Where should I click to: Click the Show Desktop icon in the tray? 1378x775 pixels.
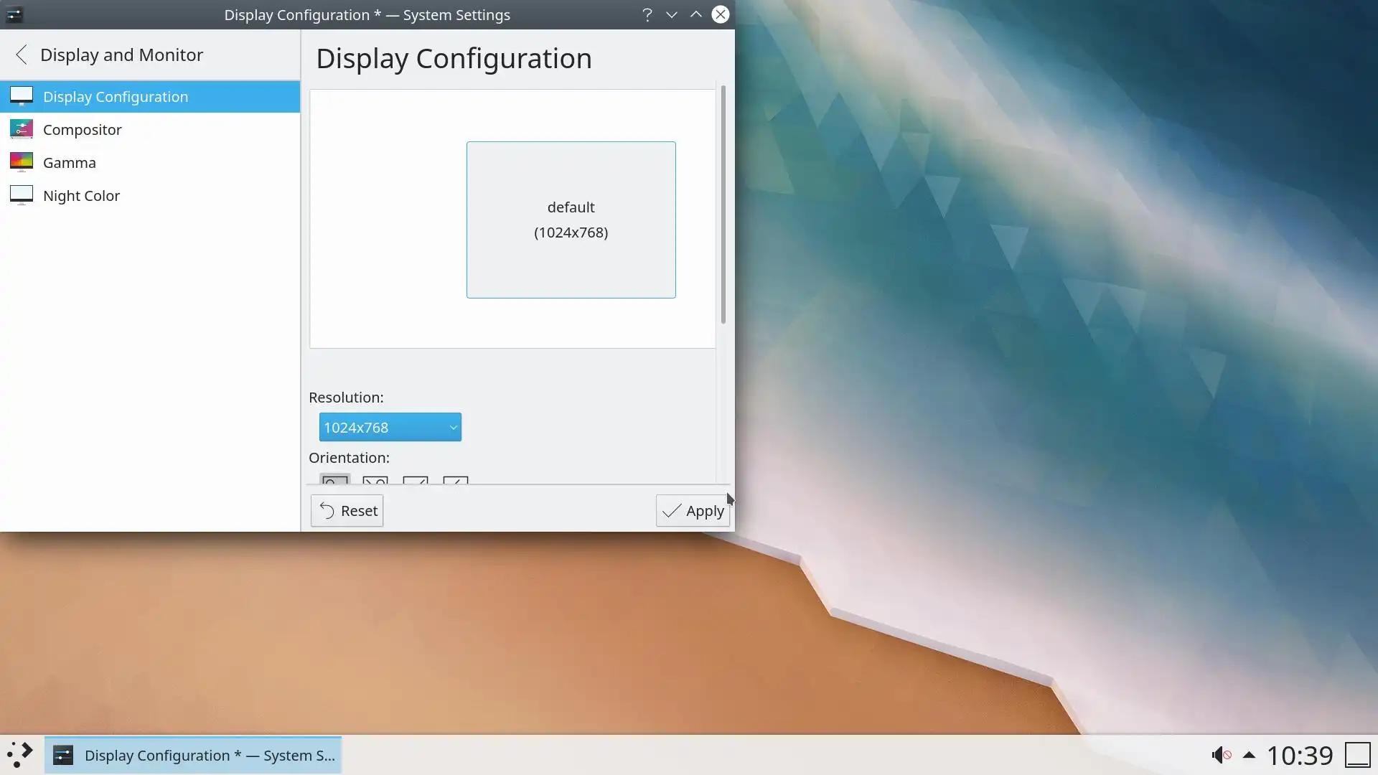click(1357, 755)
